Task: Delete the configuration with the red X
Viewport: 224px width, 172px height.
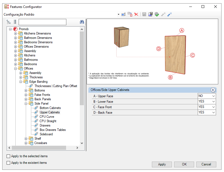Action: 136,14
